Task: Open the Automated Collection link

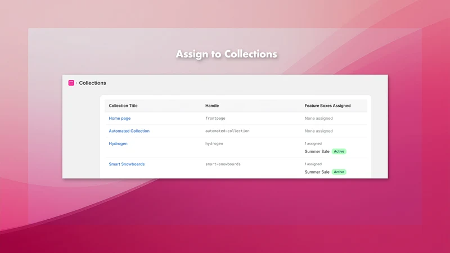Action: (x=129, y=131)
